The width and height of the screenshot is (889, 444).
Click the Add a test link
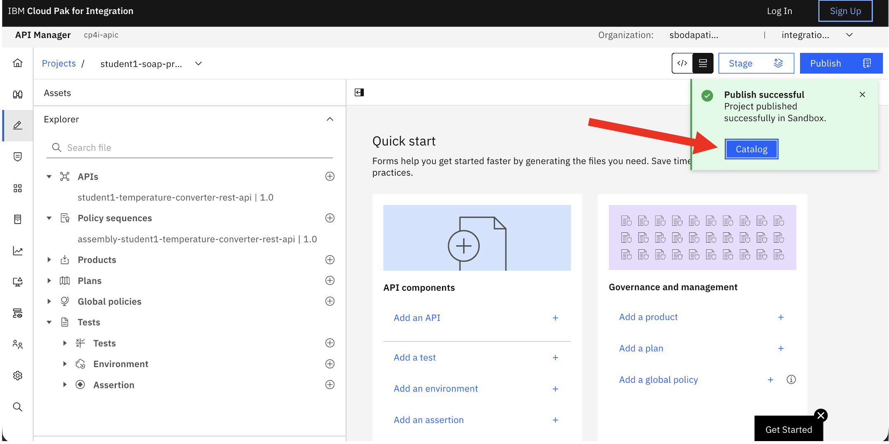click(415, 358)
